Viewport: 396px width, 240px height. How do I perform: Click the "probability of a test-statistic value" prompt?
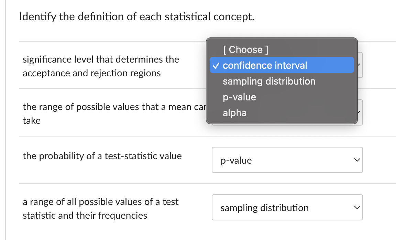tap(102, 156)
